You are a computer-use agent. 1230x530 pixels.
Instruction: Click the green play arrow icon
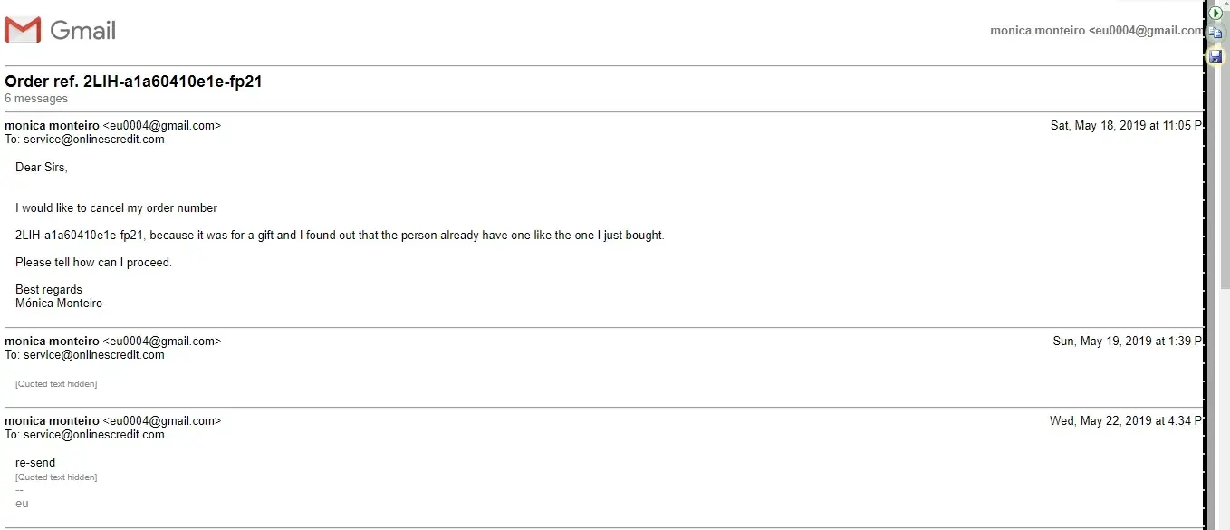point(1216,13)
